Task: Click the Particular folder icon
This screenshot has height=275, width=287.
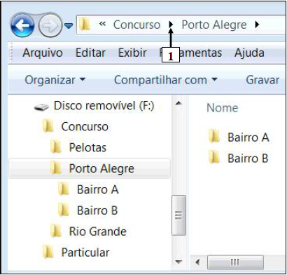Action: (x=48, y=253)
